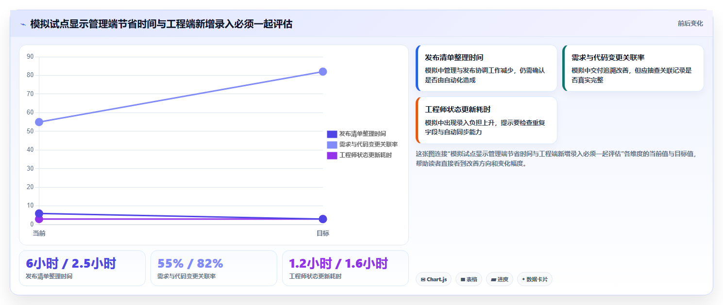Select the 6小时 / 2.5小时 stat card
Viewport: 723px width, 305px height.
click(82, 268)
